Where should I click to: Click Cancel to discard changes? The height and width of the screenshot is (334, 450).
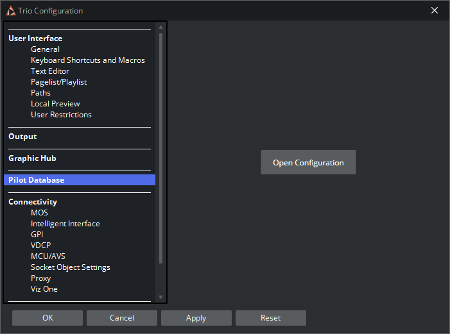click(121, 318)
